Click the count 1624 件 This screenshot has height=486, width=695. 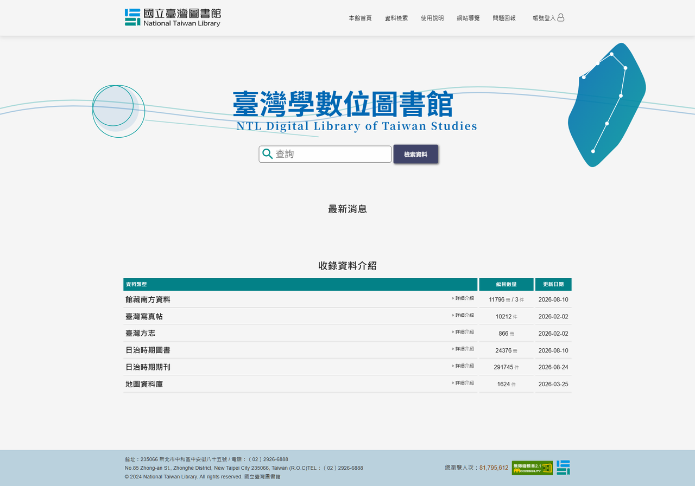(507, 384)
